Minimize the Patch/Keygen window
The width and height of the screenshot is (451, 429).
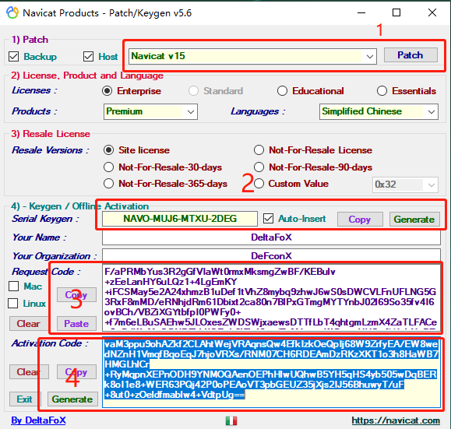(x=361, y=12)
